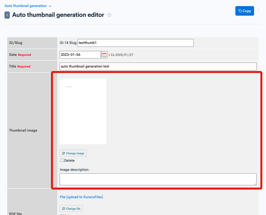Click the Copy button
Image resolution: width=266 pixels, height=215 pixels.
pyautogui.click(x=245, y=11)
